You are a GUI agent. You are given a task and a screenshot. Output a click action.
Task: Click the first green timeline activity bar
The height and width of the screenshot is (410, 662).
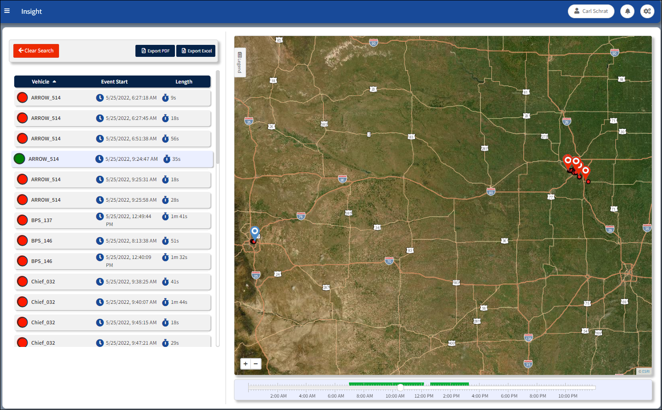pos(386,384)
